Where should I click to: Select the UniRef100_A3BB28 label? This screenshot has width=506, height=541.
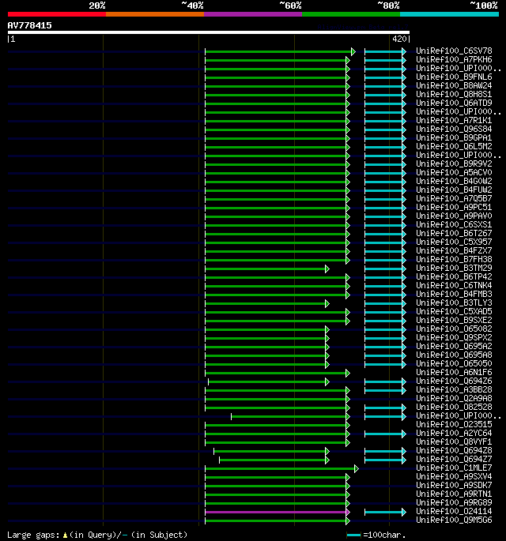[x=454, y=389]
